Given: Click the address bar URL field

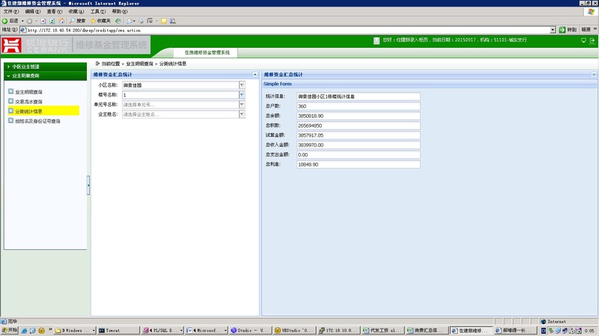Looking at the screenshot, I should 285,30.
